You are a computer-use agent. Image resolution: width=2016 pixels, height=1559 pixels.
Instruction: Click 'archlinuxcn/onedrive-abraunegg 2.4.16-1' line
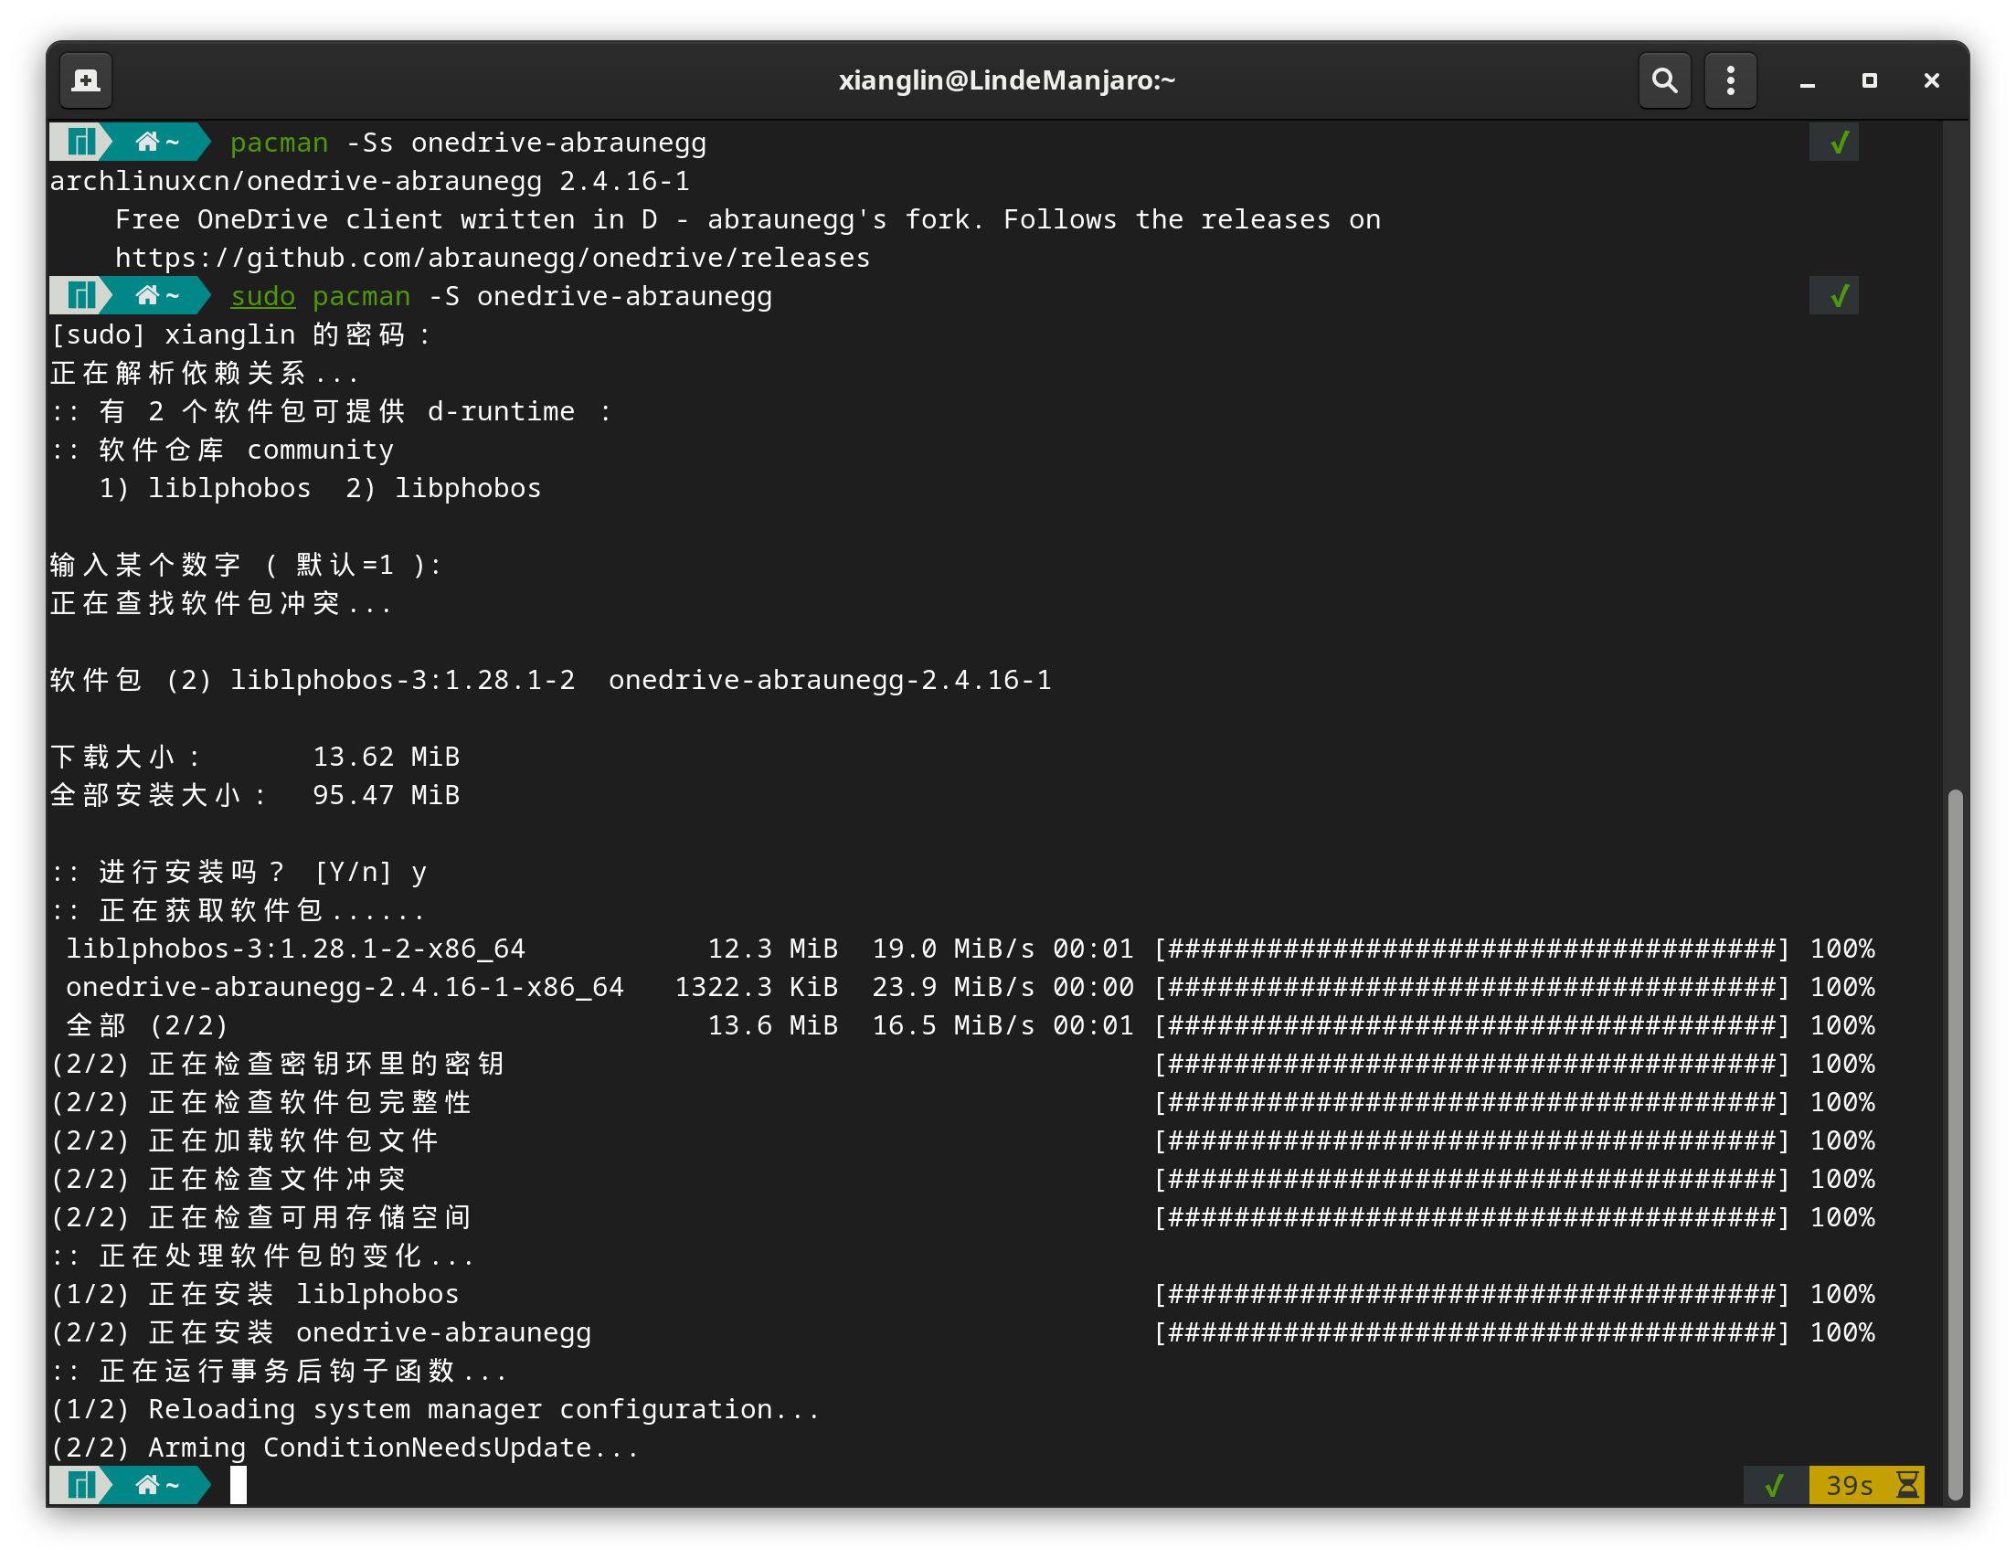(x=369, y=181)
